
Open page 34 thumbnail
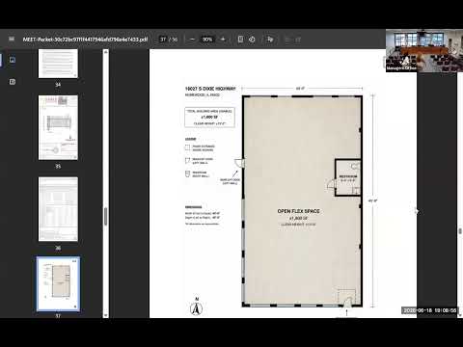pyautogui.click(x=58, y=64)
